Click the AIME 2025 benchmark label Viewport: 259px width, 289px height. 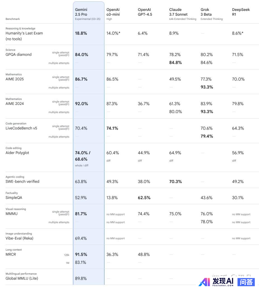pyautogui.click(x=15, y=79)
